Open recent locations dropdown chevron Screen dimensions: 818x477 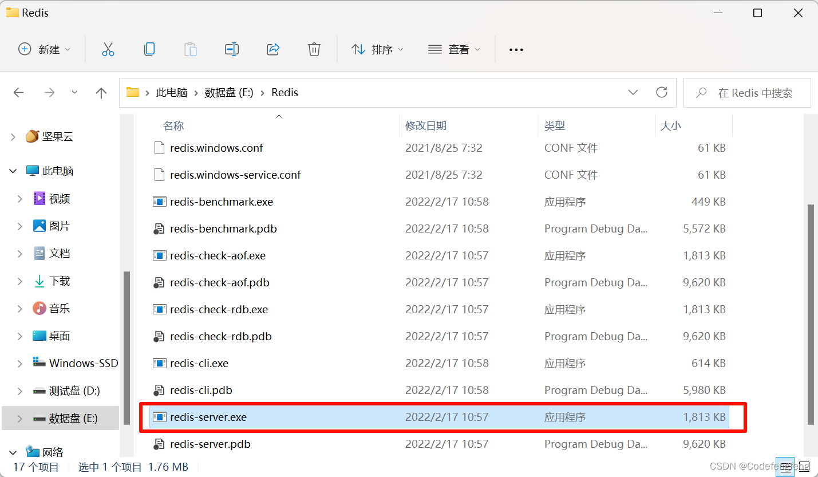click(x=75, y=93)
